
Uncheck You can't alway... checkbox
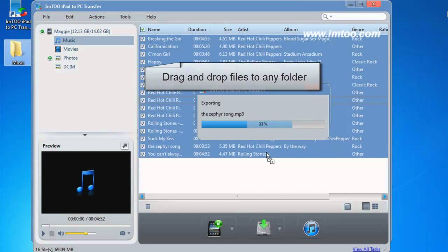click(x=142, y=154)
